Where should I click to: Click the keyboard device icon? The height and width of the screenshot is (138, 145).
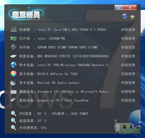(14, 92)
